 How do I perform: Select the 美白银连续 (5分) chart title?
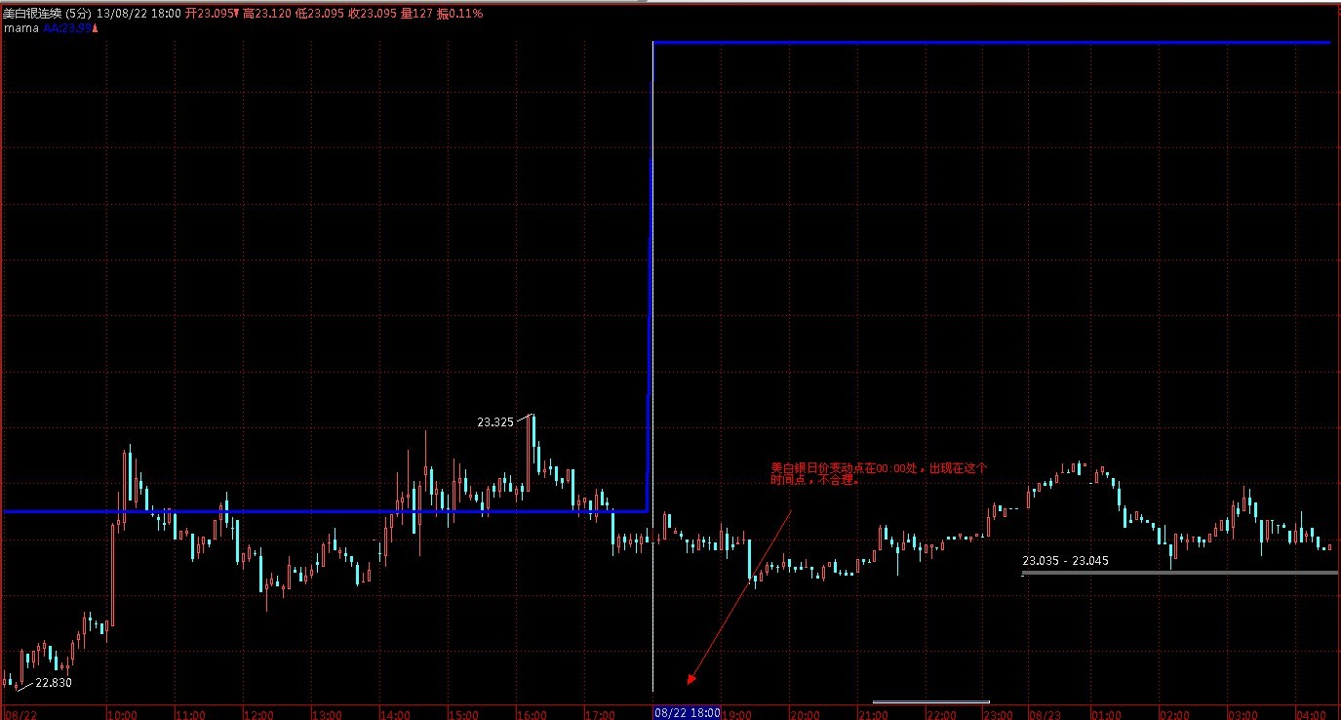pos(47,14)
